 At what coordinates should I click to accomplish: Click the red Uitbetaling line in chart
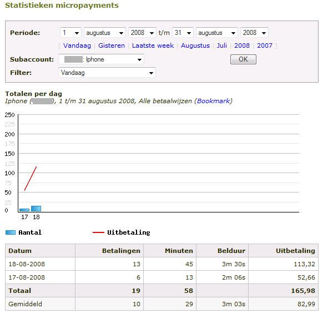(31, 179)
